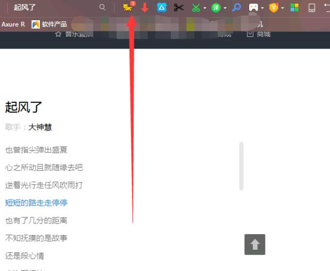
Task: Expand the game controller dropdown arrow
Action: pos(262,8)
